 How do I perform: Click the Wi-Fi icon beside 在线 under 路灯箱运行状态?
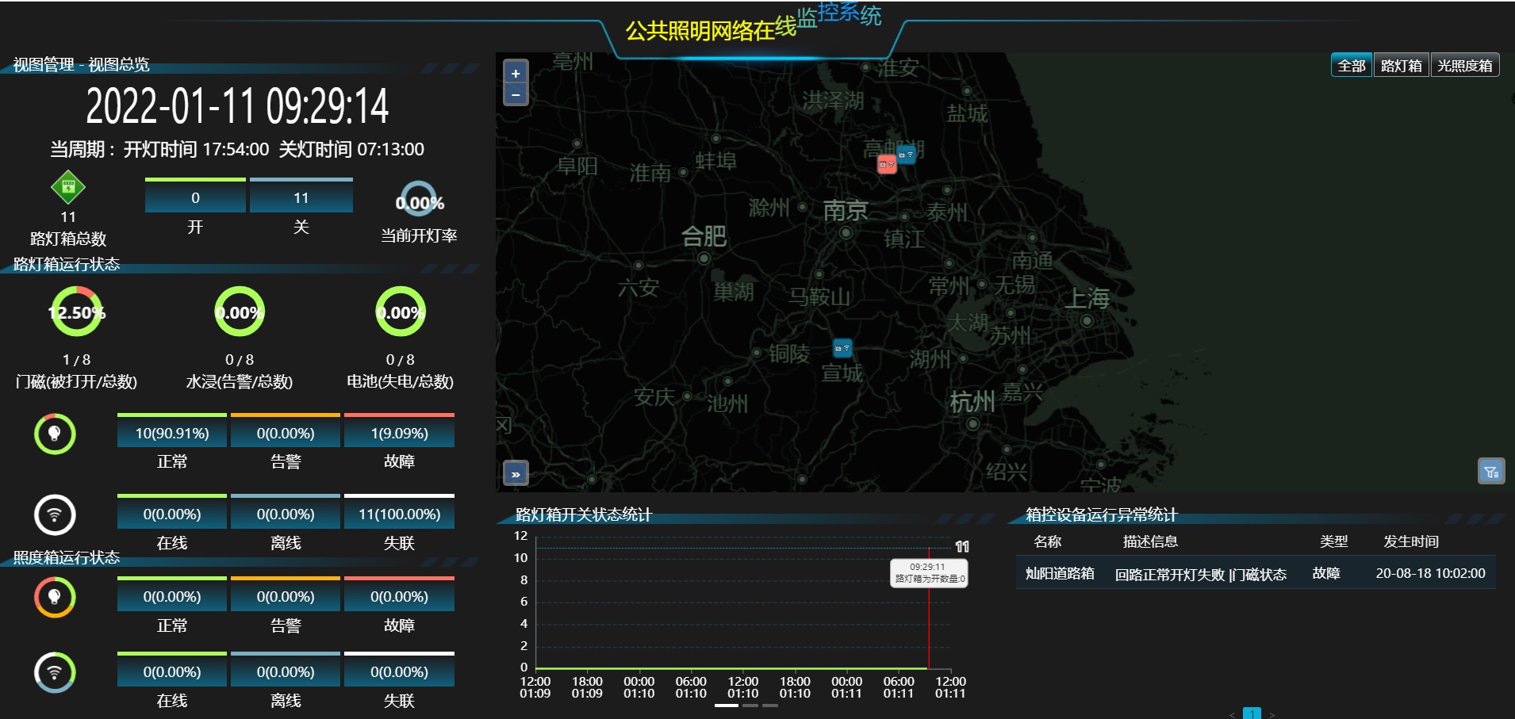click(55, 515)
